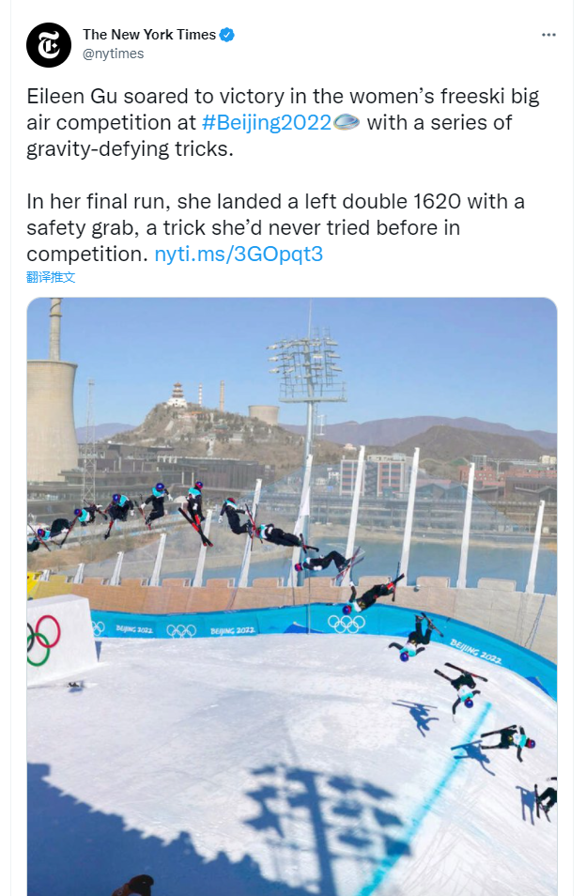Open The New York Times profile avatar

[49, 44]
